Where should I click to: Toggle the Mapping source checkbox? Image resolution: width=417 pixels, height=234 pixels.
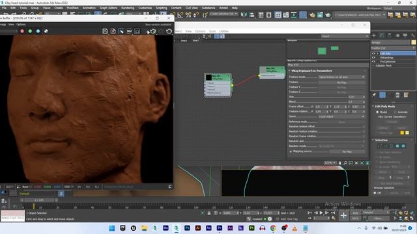tap(291, 151)
